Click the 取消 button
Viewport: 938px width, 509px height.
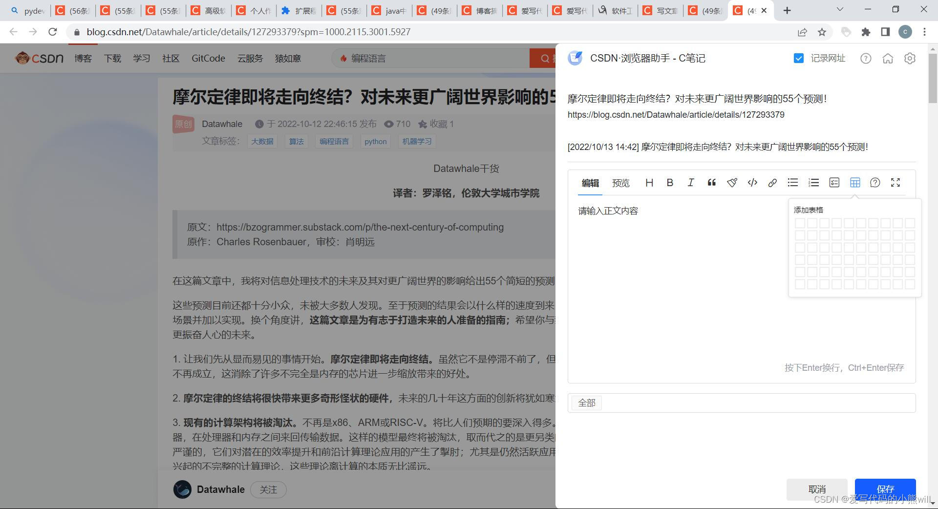click(x=817, y=489)
